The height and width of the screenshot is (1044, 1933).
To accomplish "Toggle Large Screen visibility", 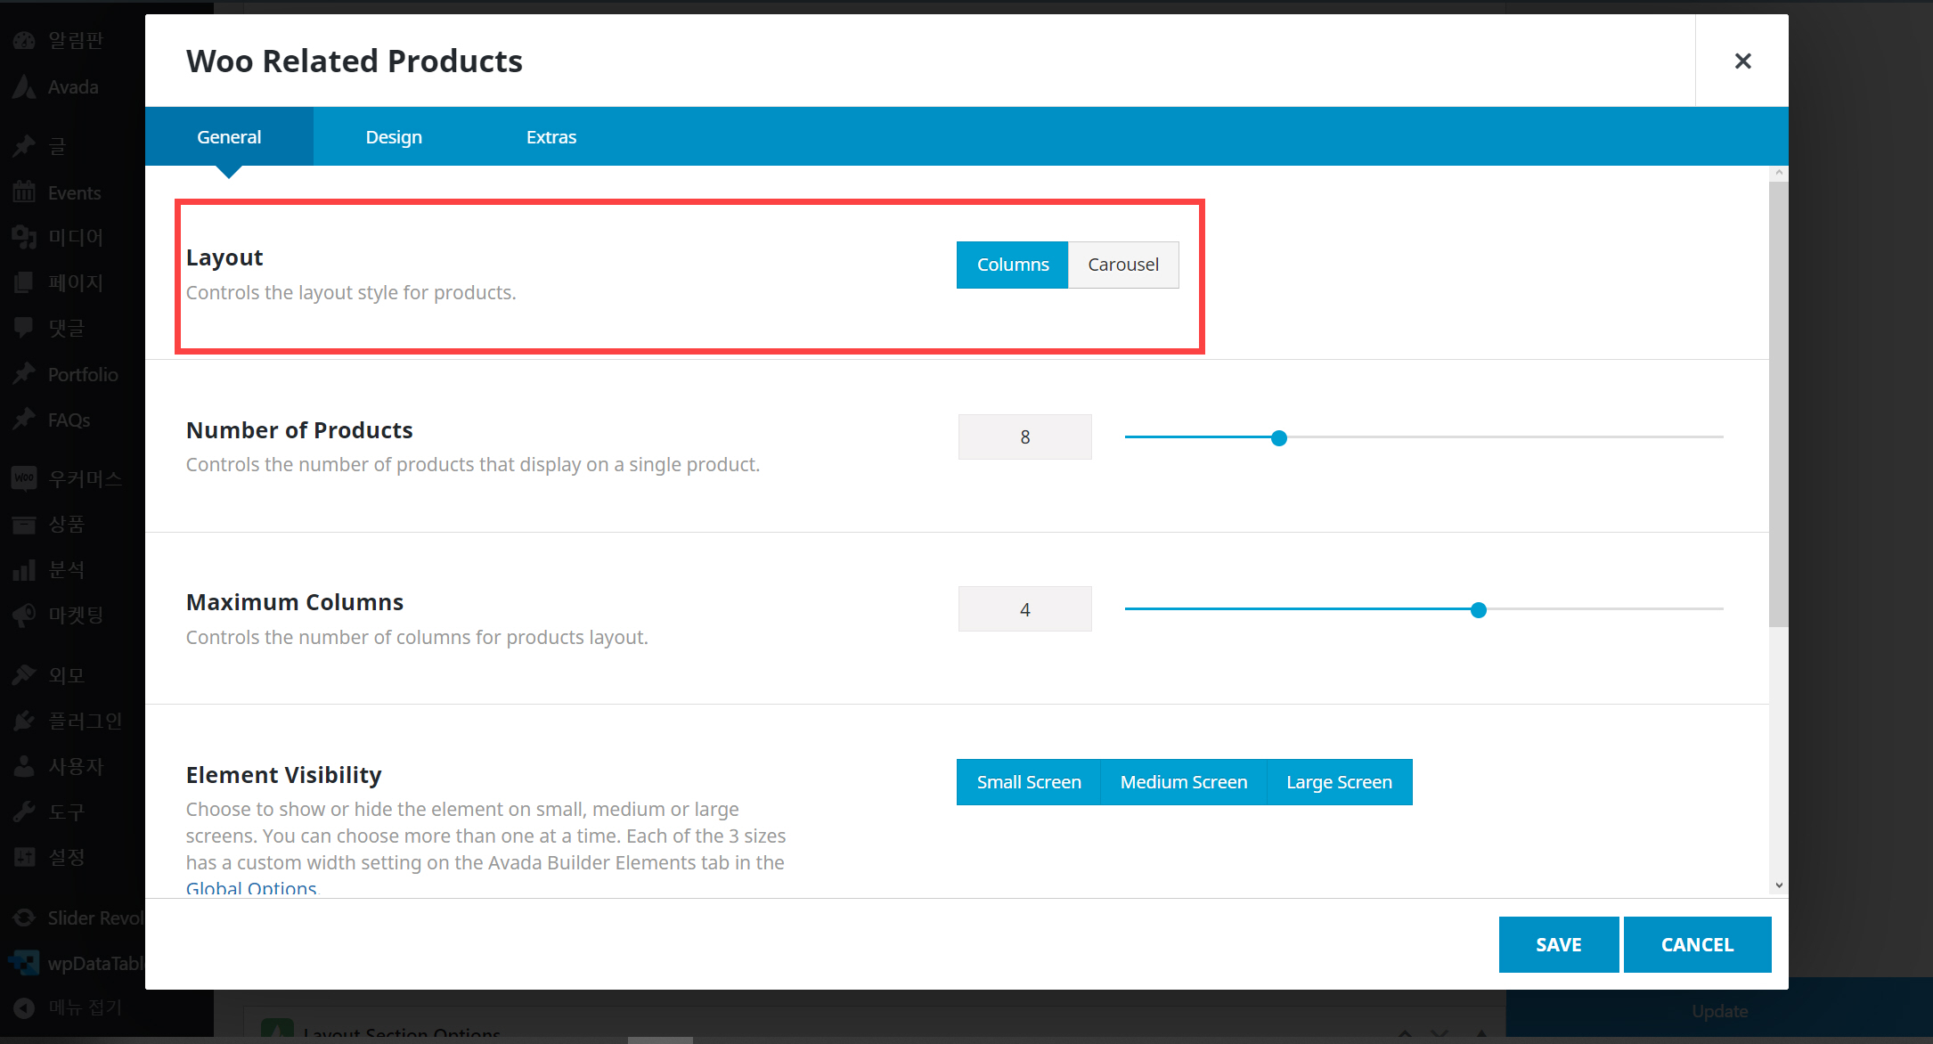I will tap(1338, 782).
